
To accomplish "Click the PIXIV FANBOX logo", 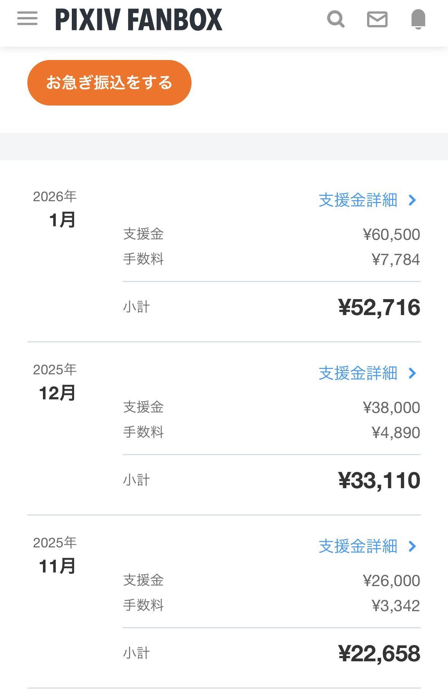I will (x=139, y=20).
